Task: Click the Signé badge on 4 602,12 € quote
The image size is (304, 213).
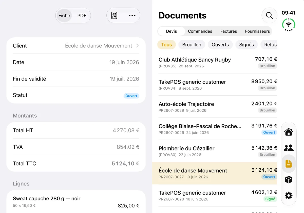Action: click(x=270, y=199)
